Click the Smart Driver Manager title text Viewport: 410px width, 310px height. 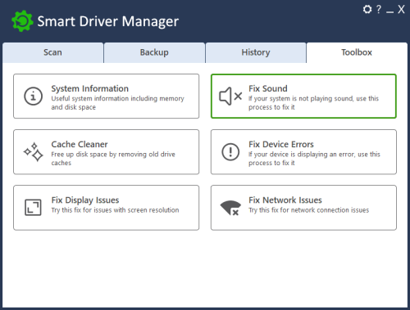click(107, 21)
